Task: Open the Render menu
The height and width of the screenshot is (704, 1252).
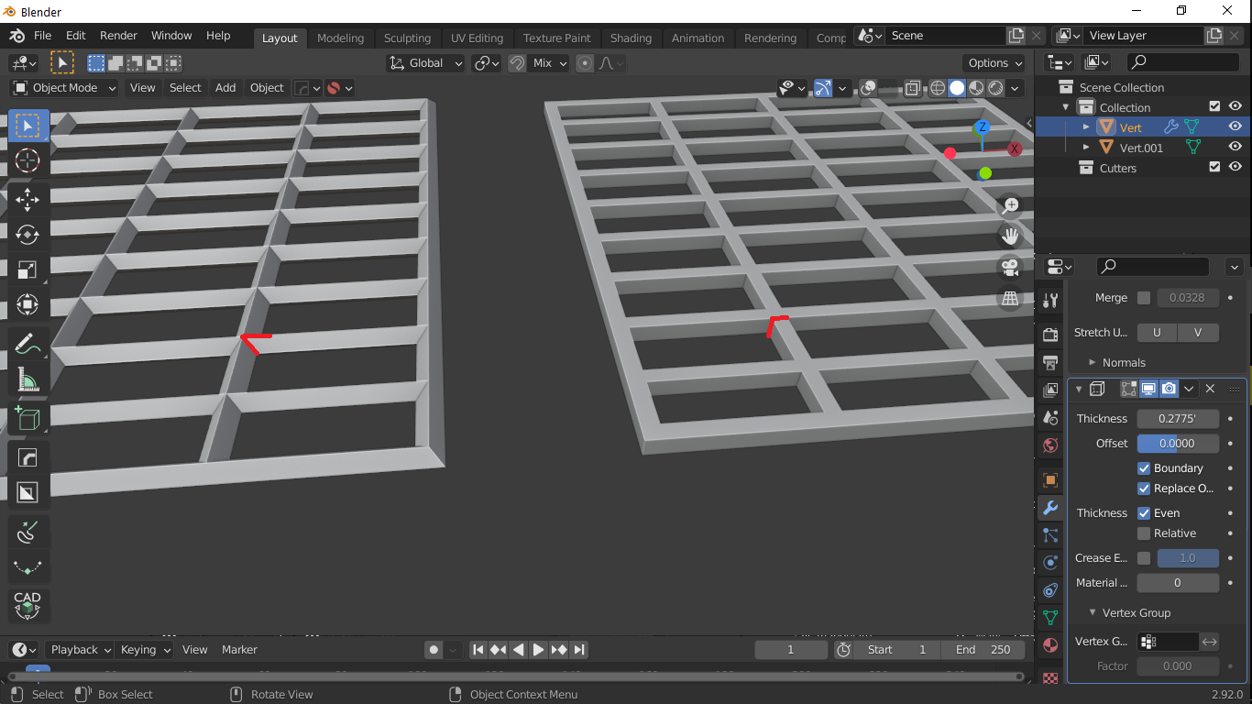Action: pos(118,36)
